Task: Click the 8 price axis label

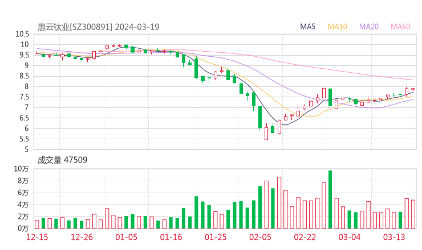Action: point(26,86)
